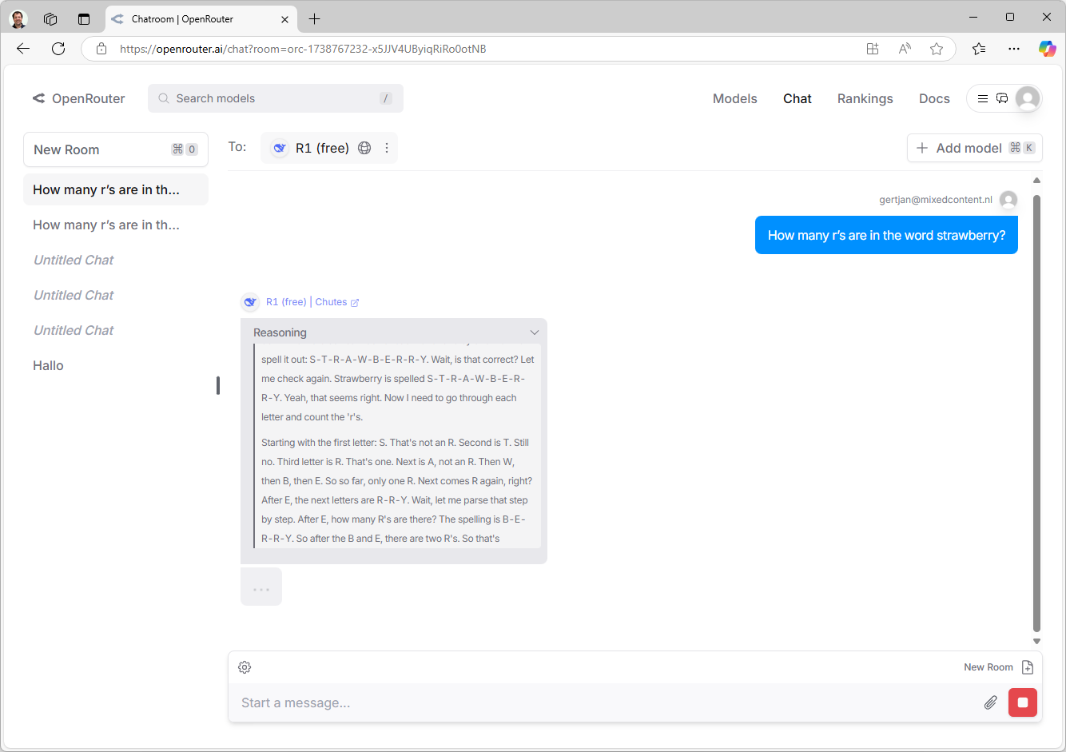Open the chat settings gear icon
This screenshot has width=1066, height=752.
click(245, 667)
